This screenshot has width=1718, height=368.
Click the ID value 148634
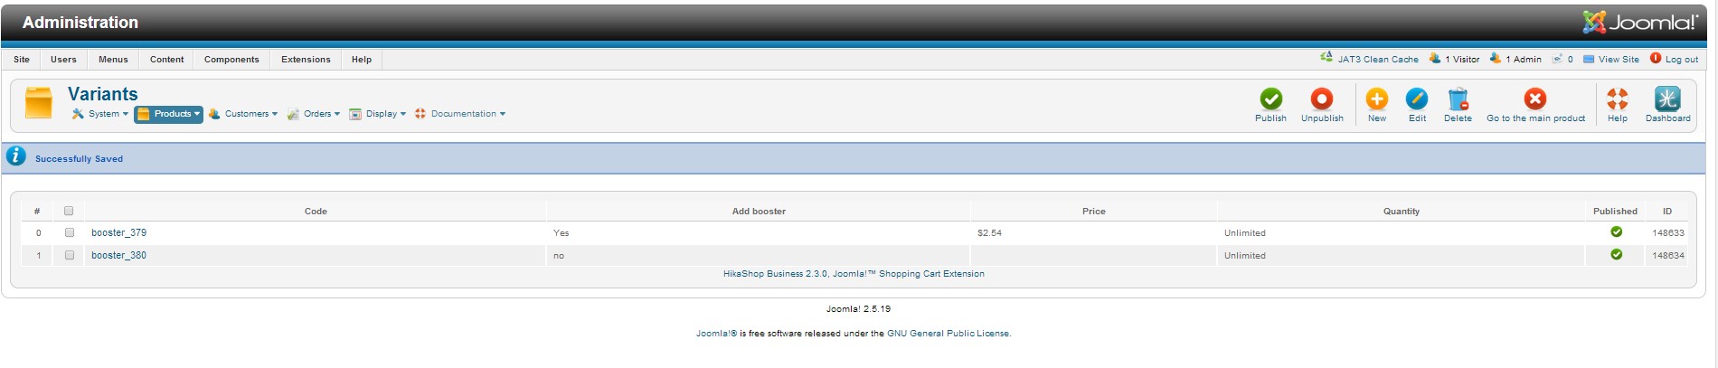(x=1667, y=256)
